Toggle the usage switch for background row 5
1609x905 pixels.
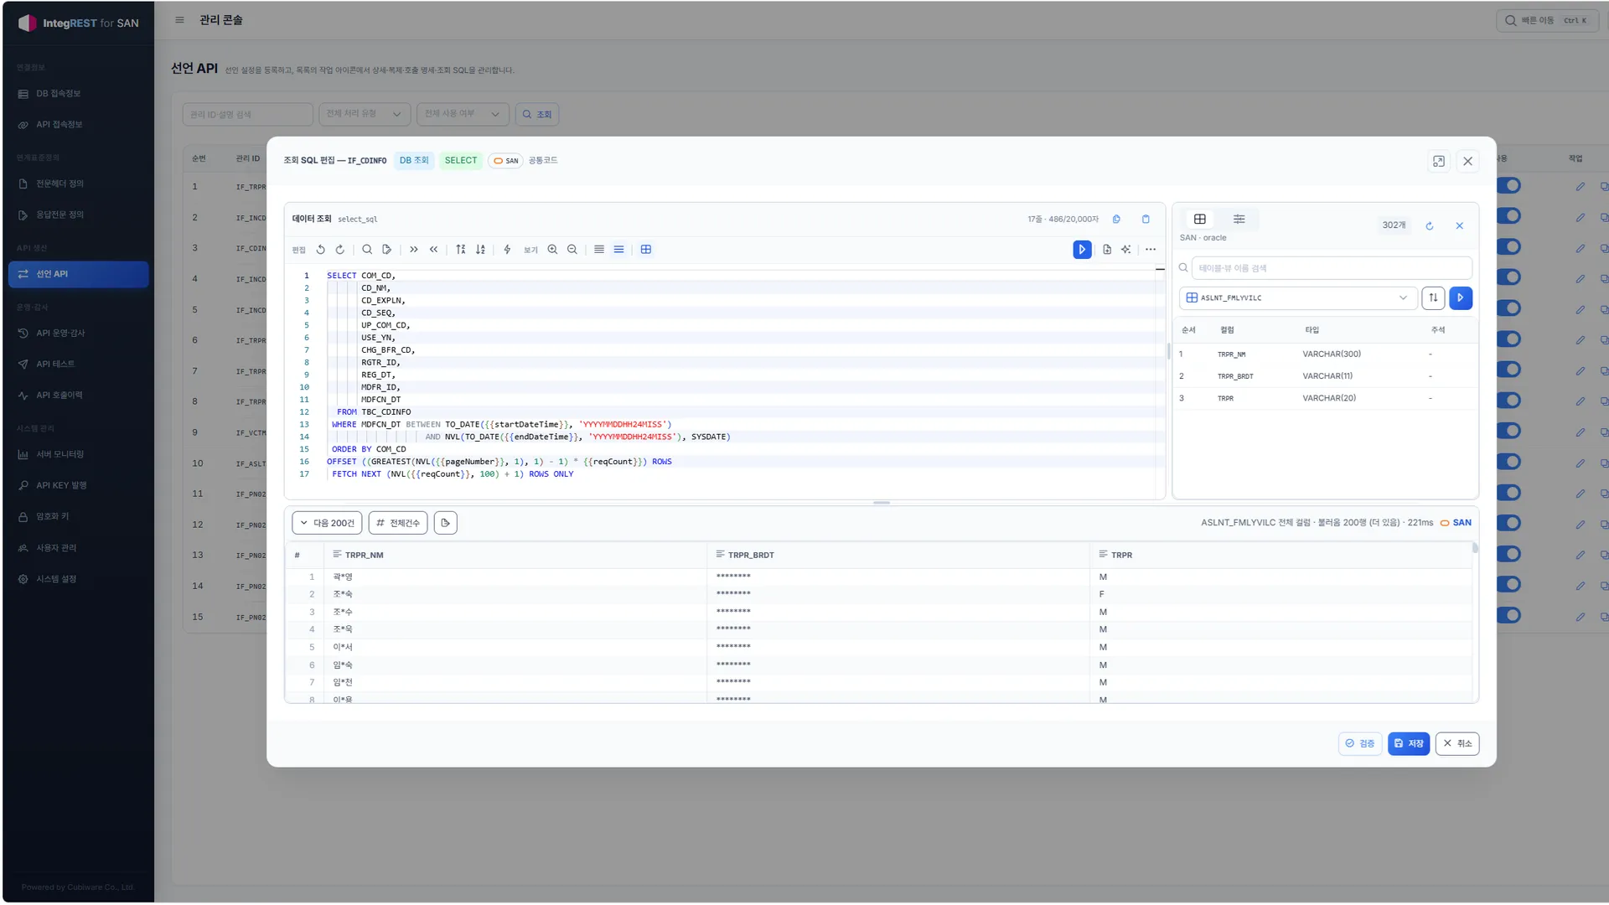pos(1508,308)
